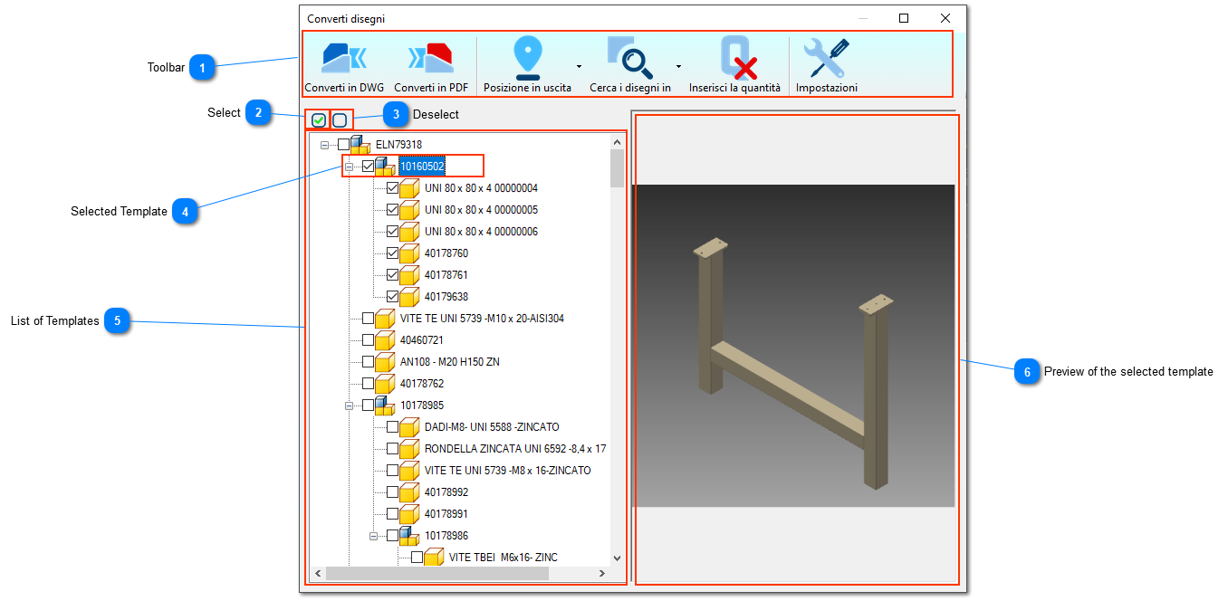Click the part icon of AN108 - M20 H150 ZN
Screen dimensions: 1228x601
click(x=385, y=362)
